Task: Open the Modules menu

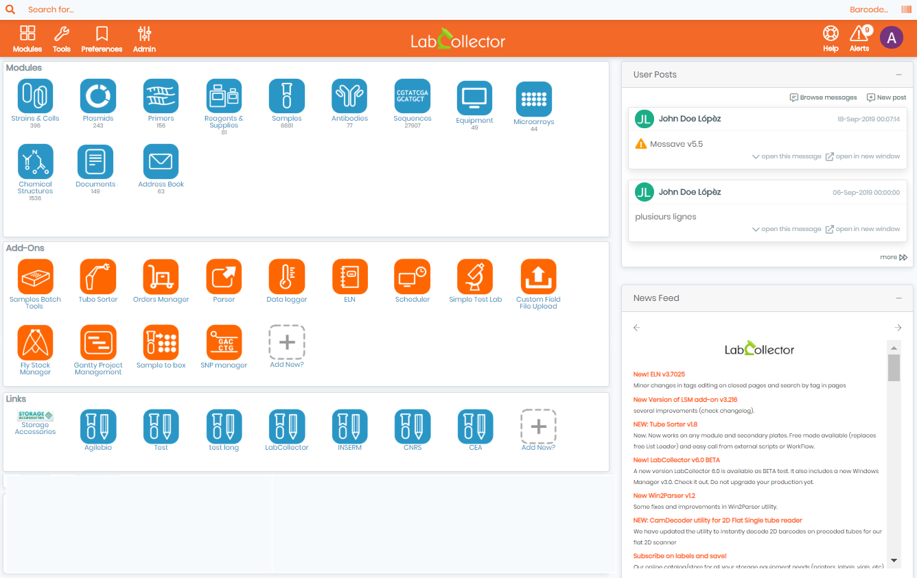Action: (27, 39)
